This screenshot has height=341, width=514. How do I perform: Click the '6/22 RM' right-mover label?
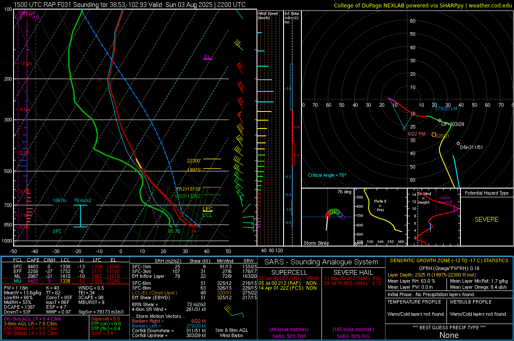click(x=416, y=134)
